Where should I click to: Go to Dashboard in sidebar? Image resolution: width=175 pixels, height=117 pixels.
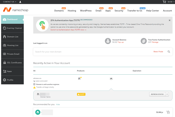tap(12, 19)
